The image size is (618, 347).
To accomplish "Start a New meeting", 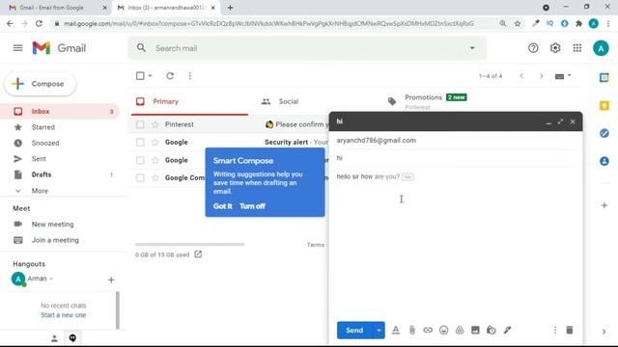I will (52, 225).
